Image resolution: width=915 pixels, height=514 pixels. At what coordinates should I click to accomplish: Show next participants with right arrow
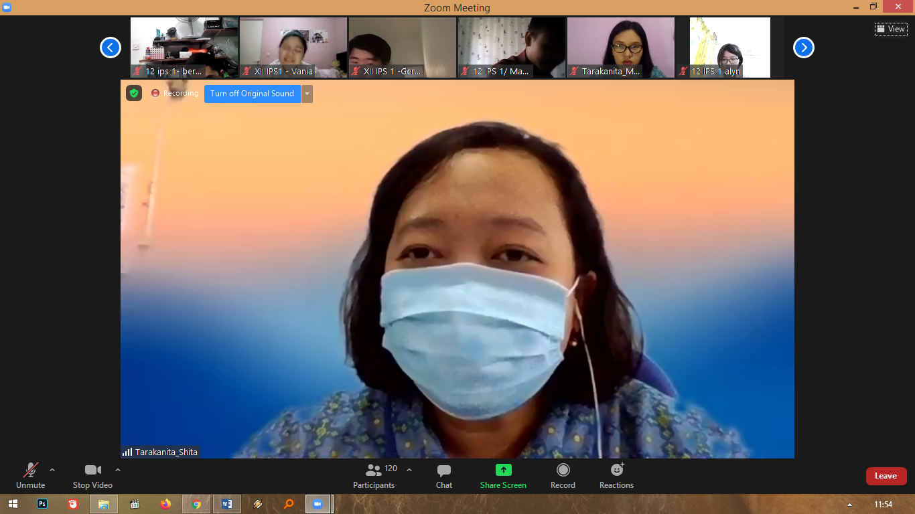[x=804, y=48]
